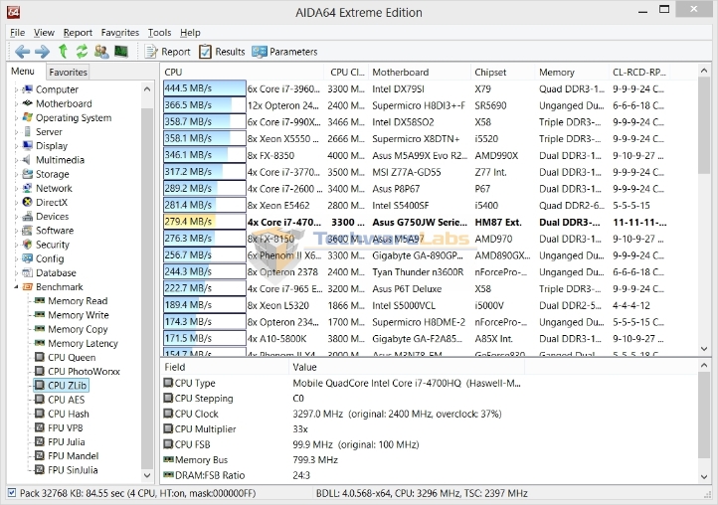Screen dimensions: 718x505
Task: Click the AIDA64 app icon in title bar
Action: [x=13, y=12]
